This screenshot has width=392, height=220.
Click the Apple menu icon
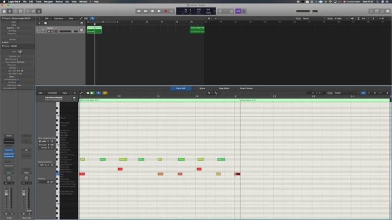click(x=4, y=1)
